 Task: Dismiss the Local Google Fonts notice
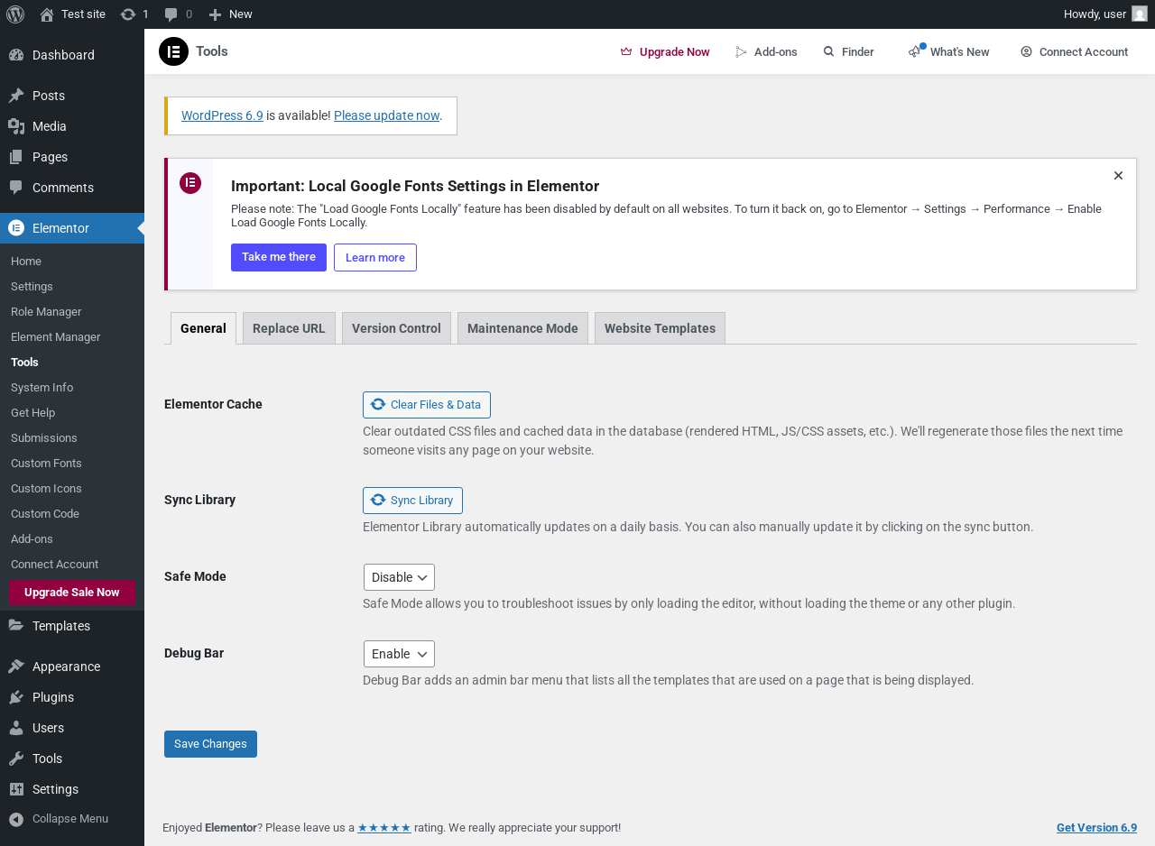click(x=1118, y=176)
